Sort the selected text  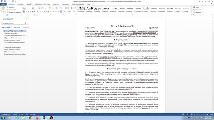click(72, 8)
